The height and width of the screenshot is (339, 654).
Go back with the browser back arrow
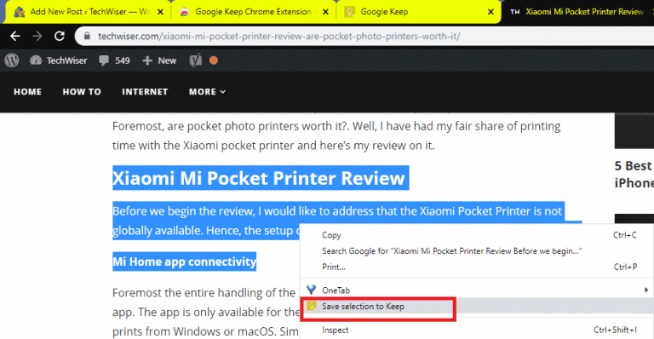tap(15, 37)
